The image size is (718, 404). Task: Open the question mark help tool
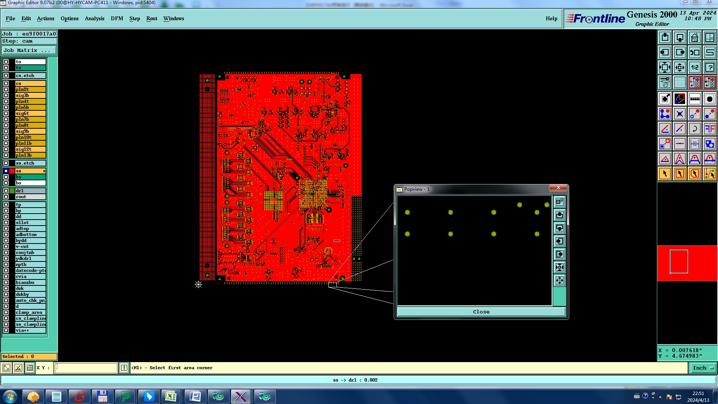click(x=709, y=67)
